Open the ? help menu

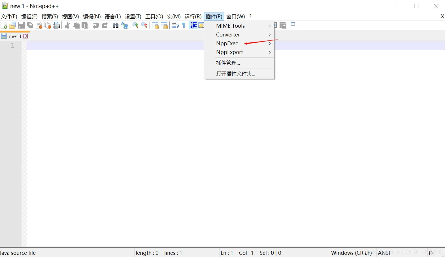(250, 17)
